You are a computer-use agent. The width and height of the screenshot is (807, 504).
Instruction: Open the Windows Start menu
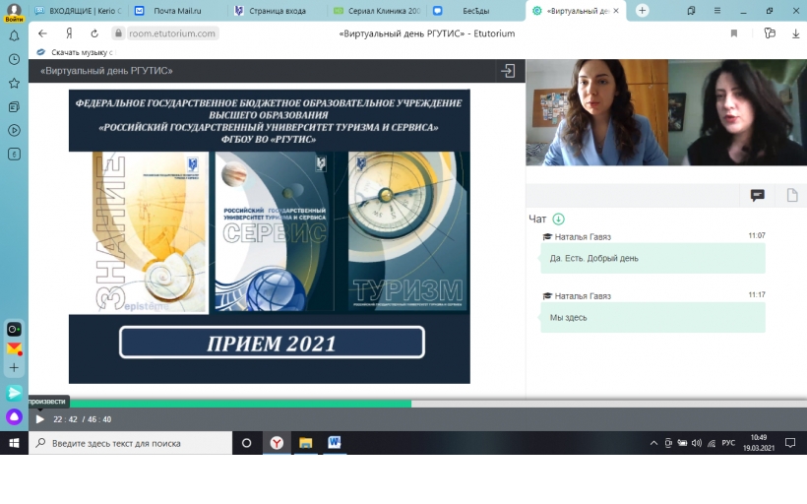coord(14,443)
